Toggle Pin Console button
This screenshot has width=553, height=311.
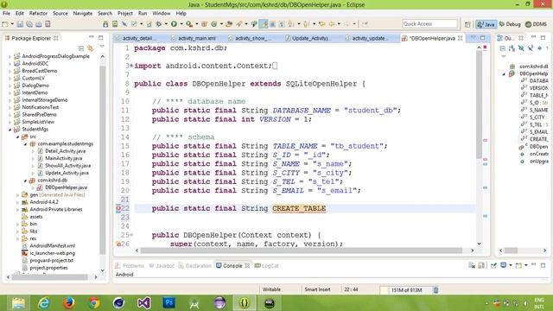493,265
